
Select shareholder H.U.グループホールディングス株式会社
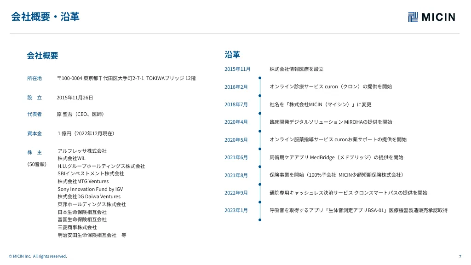coord(101,166)
